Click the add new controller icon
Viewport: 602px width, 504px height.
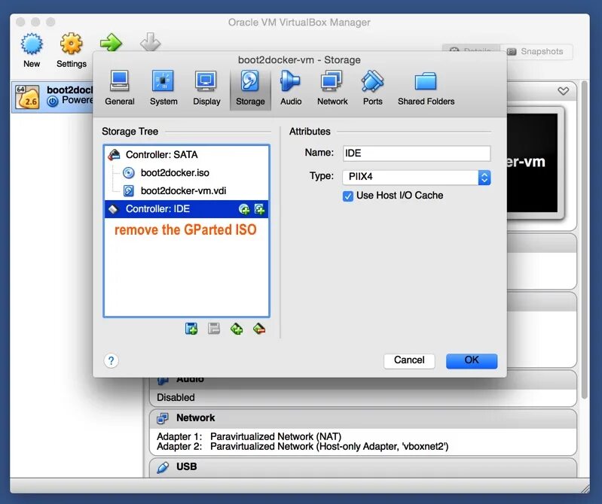[x=191, y=329]
